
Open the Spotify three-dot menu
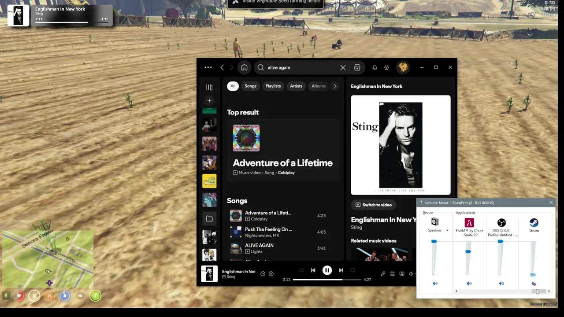coord(208,67)
